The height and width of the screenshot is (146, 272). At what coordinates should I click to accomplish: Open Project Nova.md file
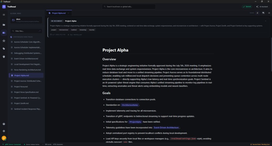(26, 87)
